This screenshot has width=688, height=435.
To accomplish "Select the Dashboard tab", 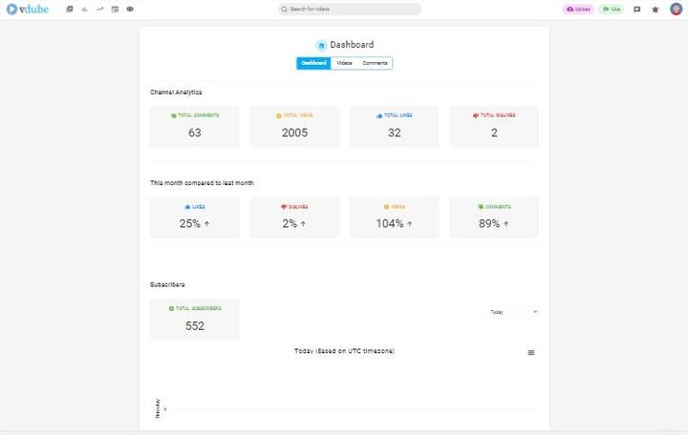I will coord(313,63).
